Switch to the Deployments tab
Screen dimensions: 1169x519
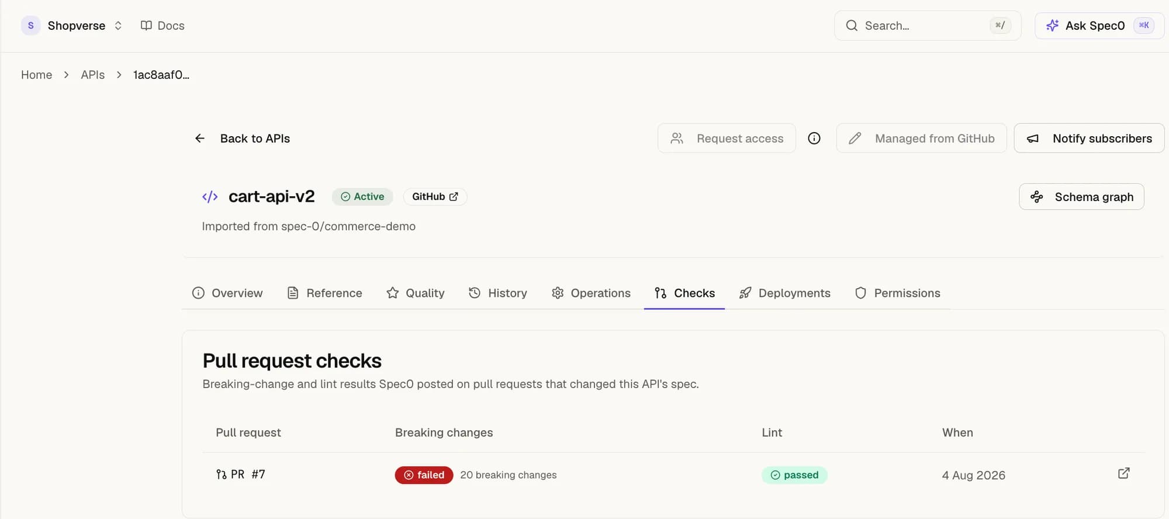click(785, 293)
